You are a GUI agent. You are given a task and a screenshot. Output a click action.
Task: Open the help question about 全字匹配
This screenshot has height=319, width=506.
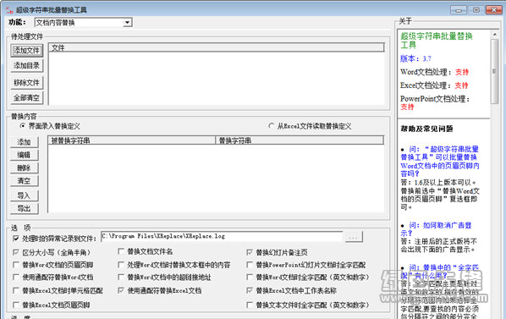pos(440,272)
